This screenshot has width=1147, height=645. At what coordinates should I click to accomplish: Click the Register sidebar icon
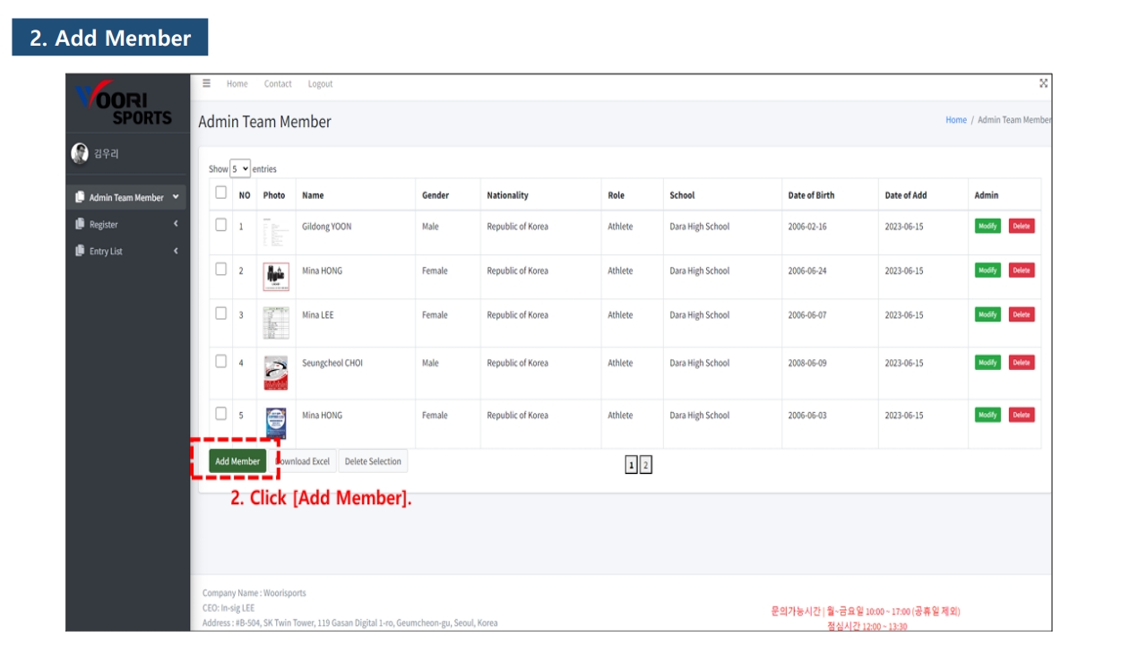pos(80,224)
